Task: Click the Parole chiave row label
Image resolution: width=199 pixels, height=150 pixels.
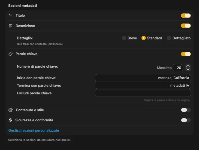Action: click(26, 54)
